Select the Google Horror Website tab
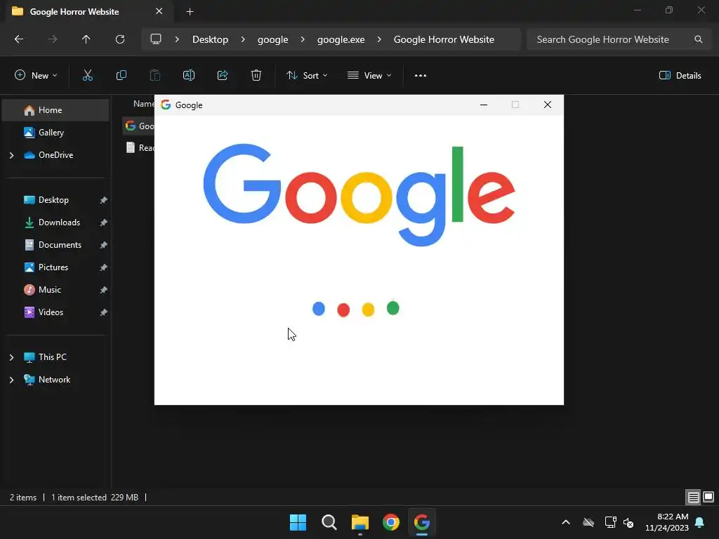 point(74,11)
